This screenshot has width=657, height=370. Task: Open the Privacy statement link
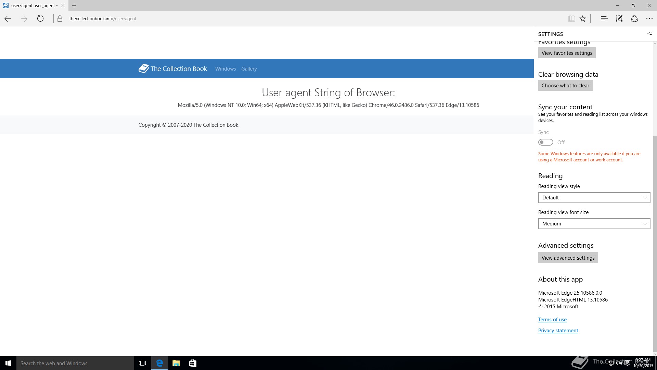(558, 331)
